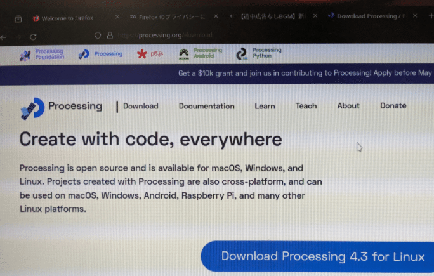434x276 pixels.
Task: Click the muted speaker icon on BGM tab
Action: click(x=232, y=16)
